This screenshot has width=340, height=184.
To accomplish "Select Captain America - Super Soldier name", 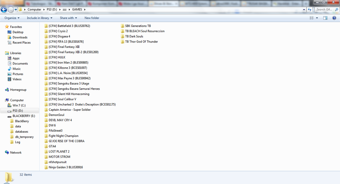I will 70,110.
